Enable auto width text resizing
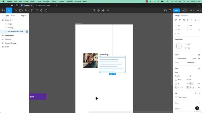This screenshot has height=113, width=202. click(187, 83)
